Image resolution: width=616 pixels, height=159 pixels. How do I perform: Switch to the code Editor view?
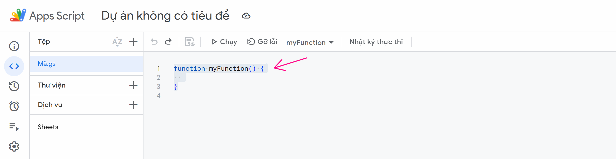click(x=14, y=66)
